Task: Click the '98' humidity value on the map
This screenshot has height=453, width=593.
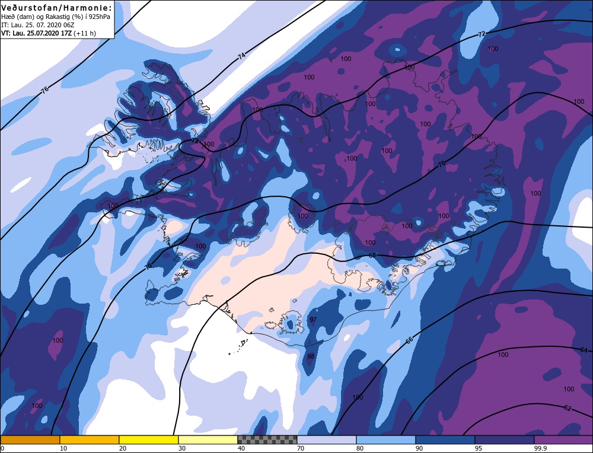Action: click(x=311, y=356)
